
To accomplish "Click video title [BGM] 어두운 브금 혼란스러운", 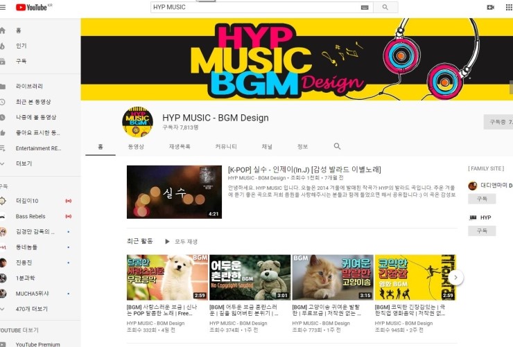I will tap(244, 310).
